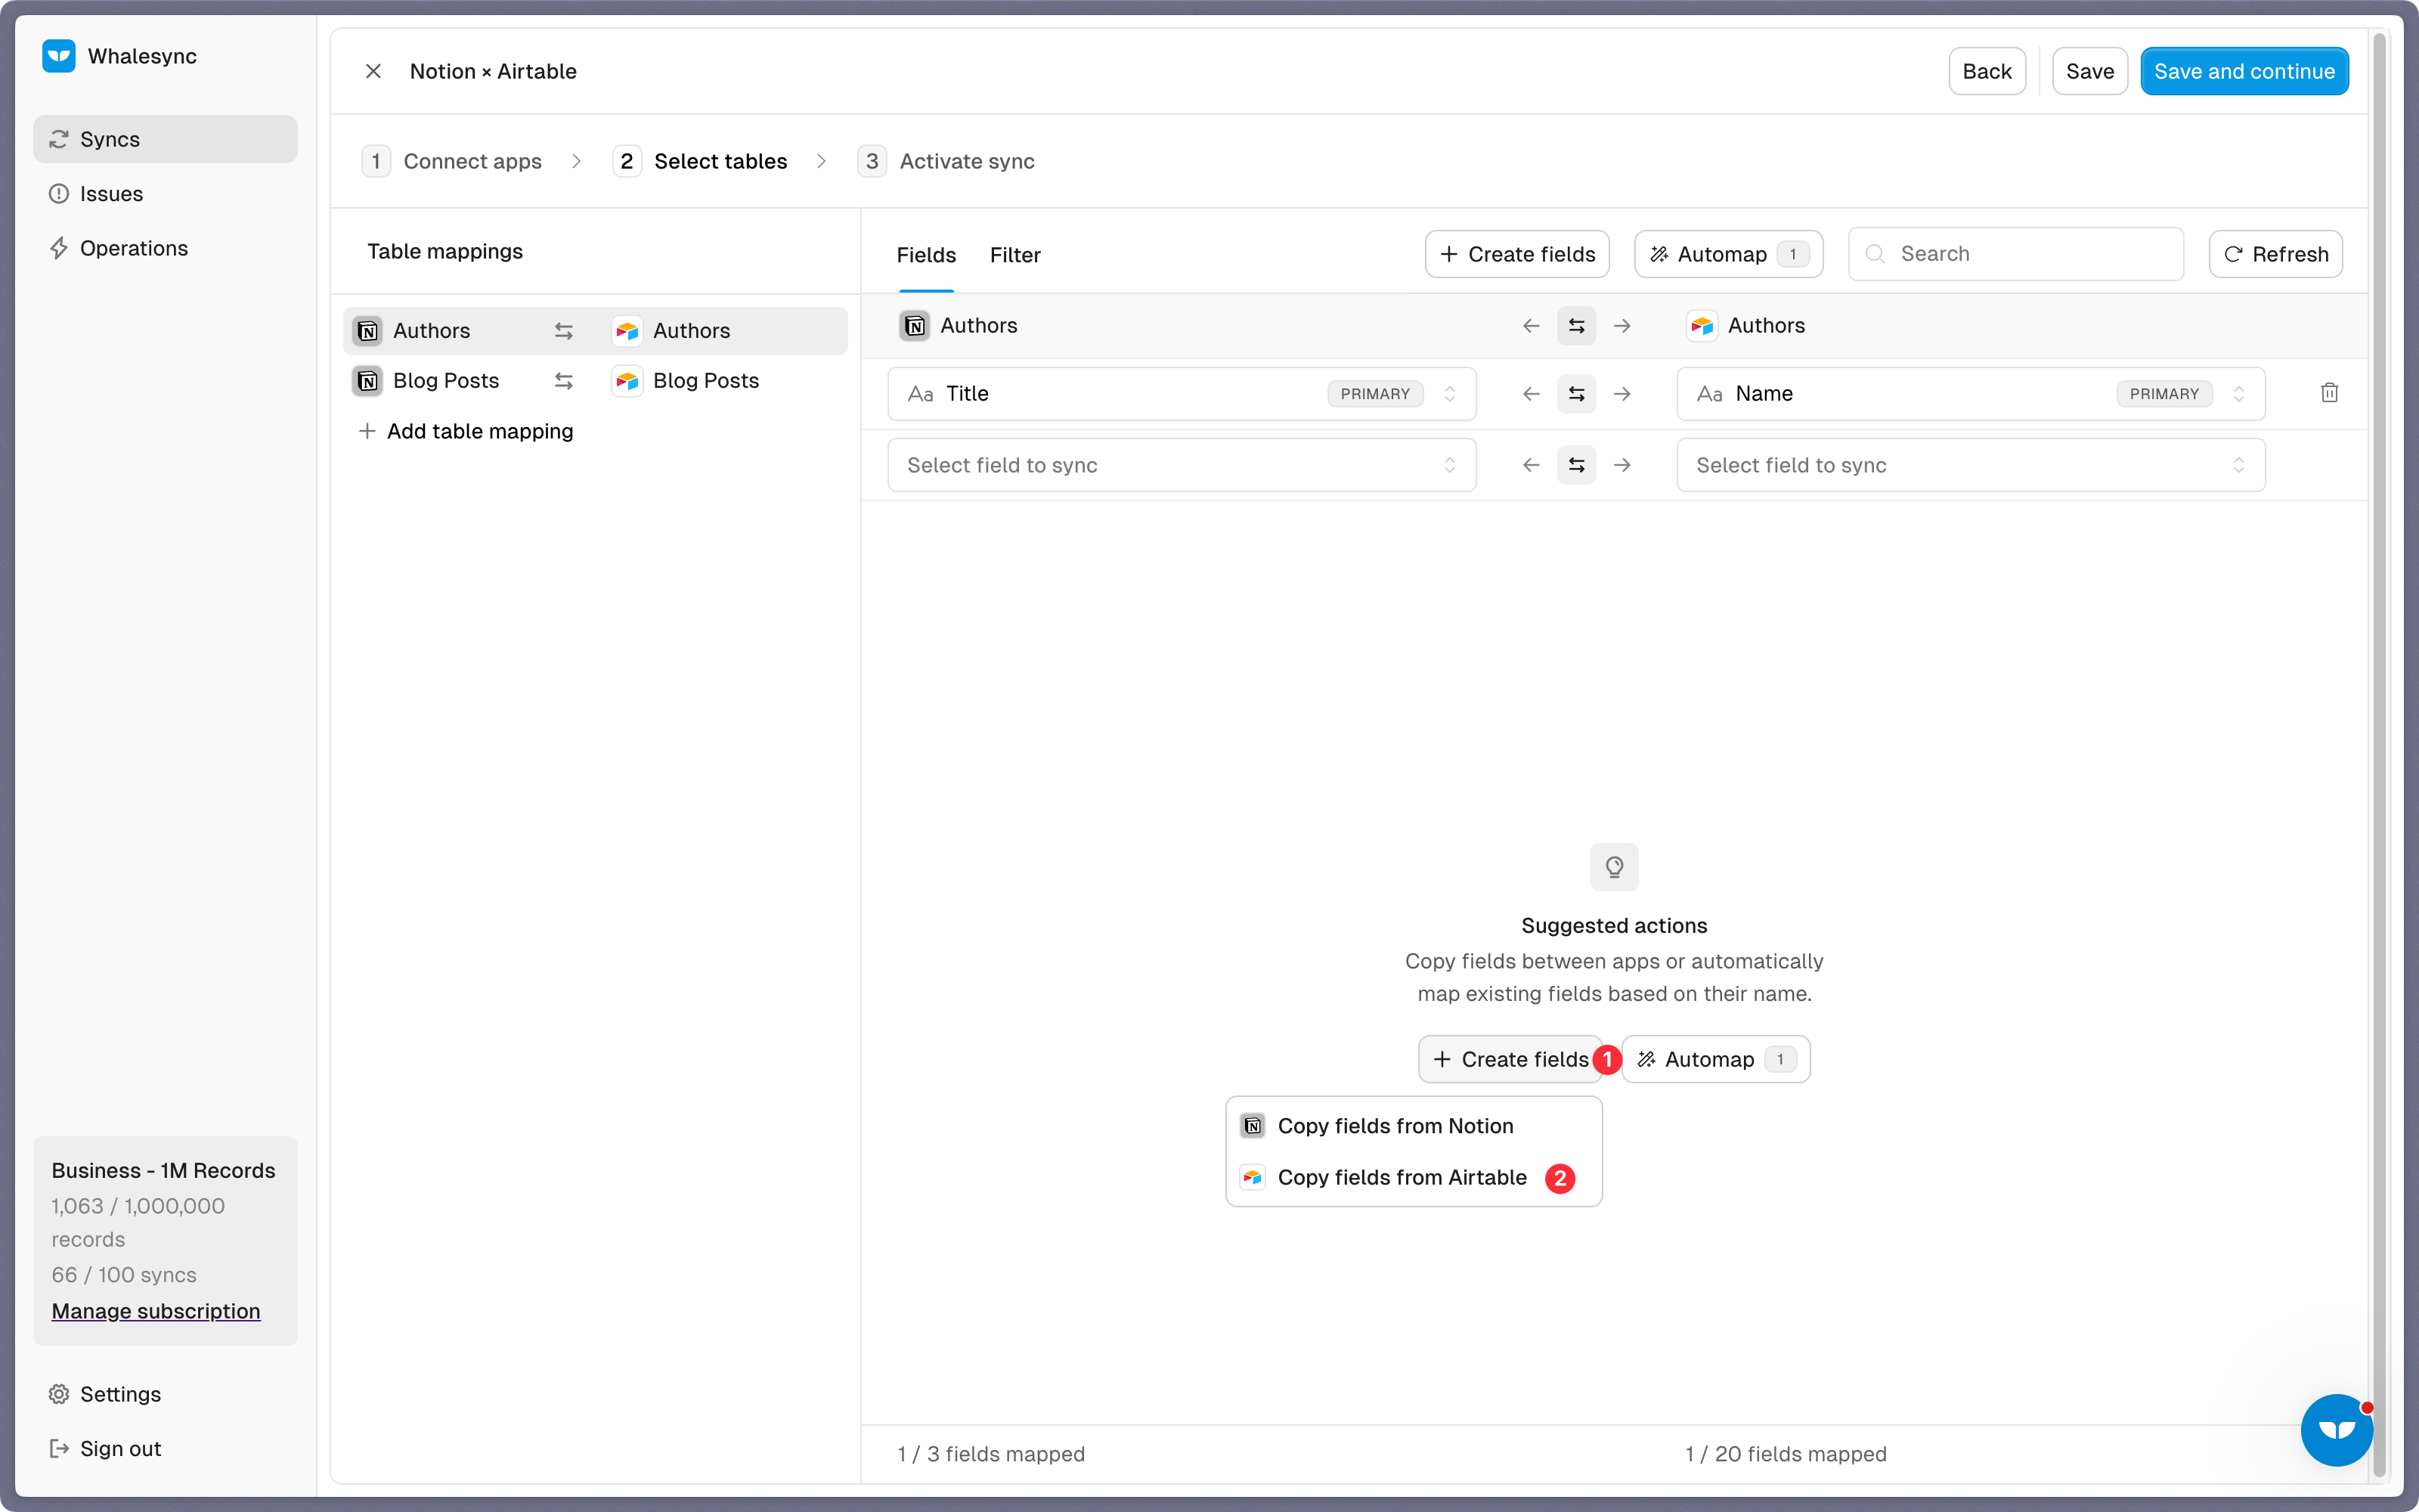Choose Copy fields from Airtable

pyautogui.click(x=1414, y=1178)
